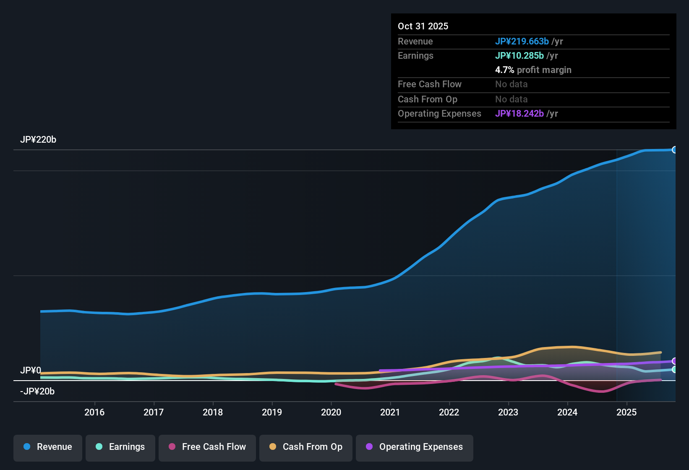
Task: Click the Oct 31 2025 tooltip header
Action: click(423, 26)
